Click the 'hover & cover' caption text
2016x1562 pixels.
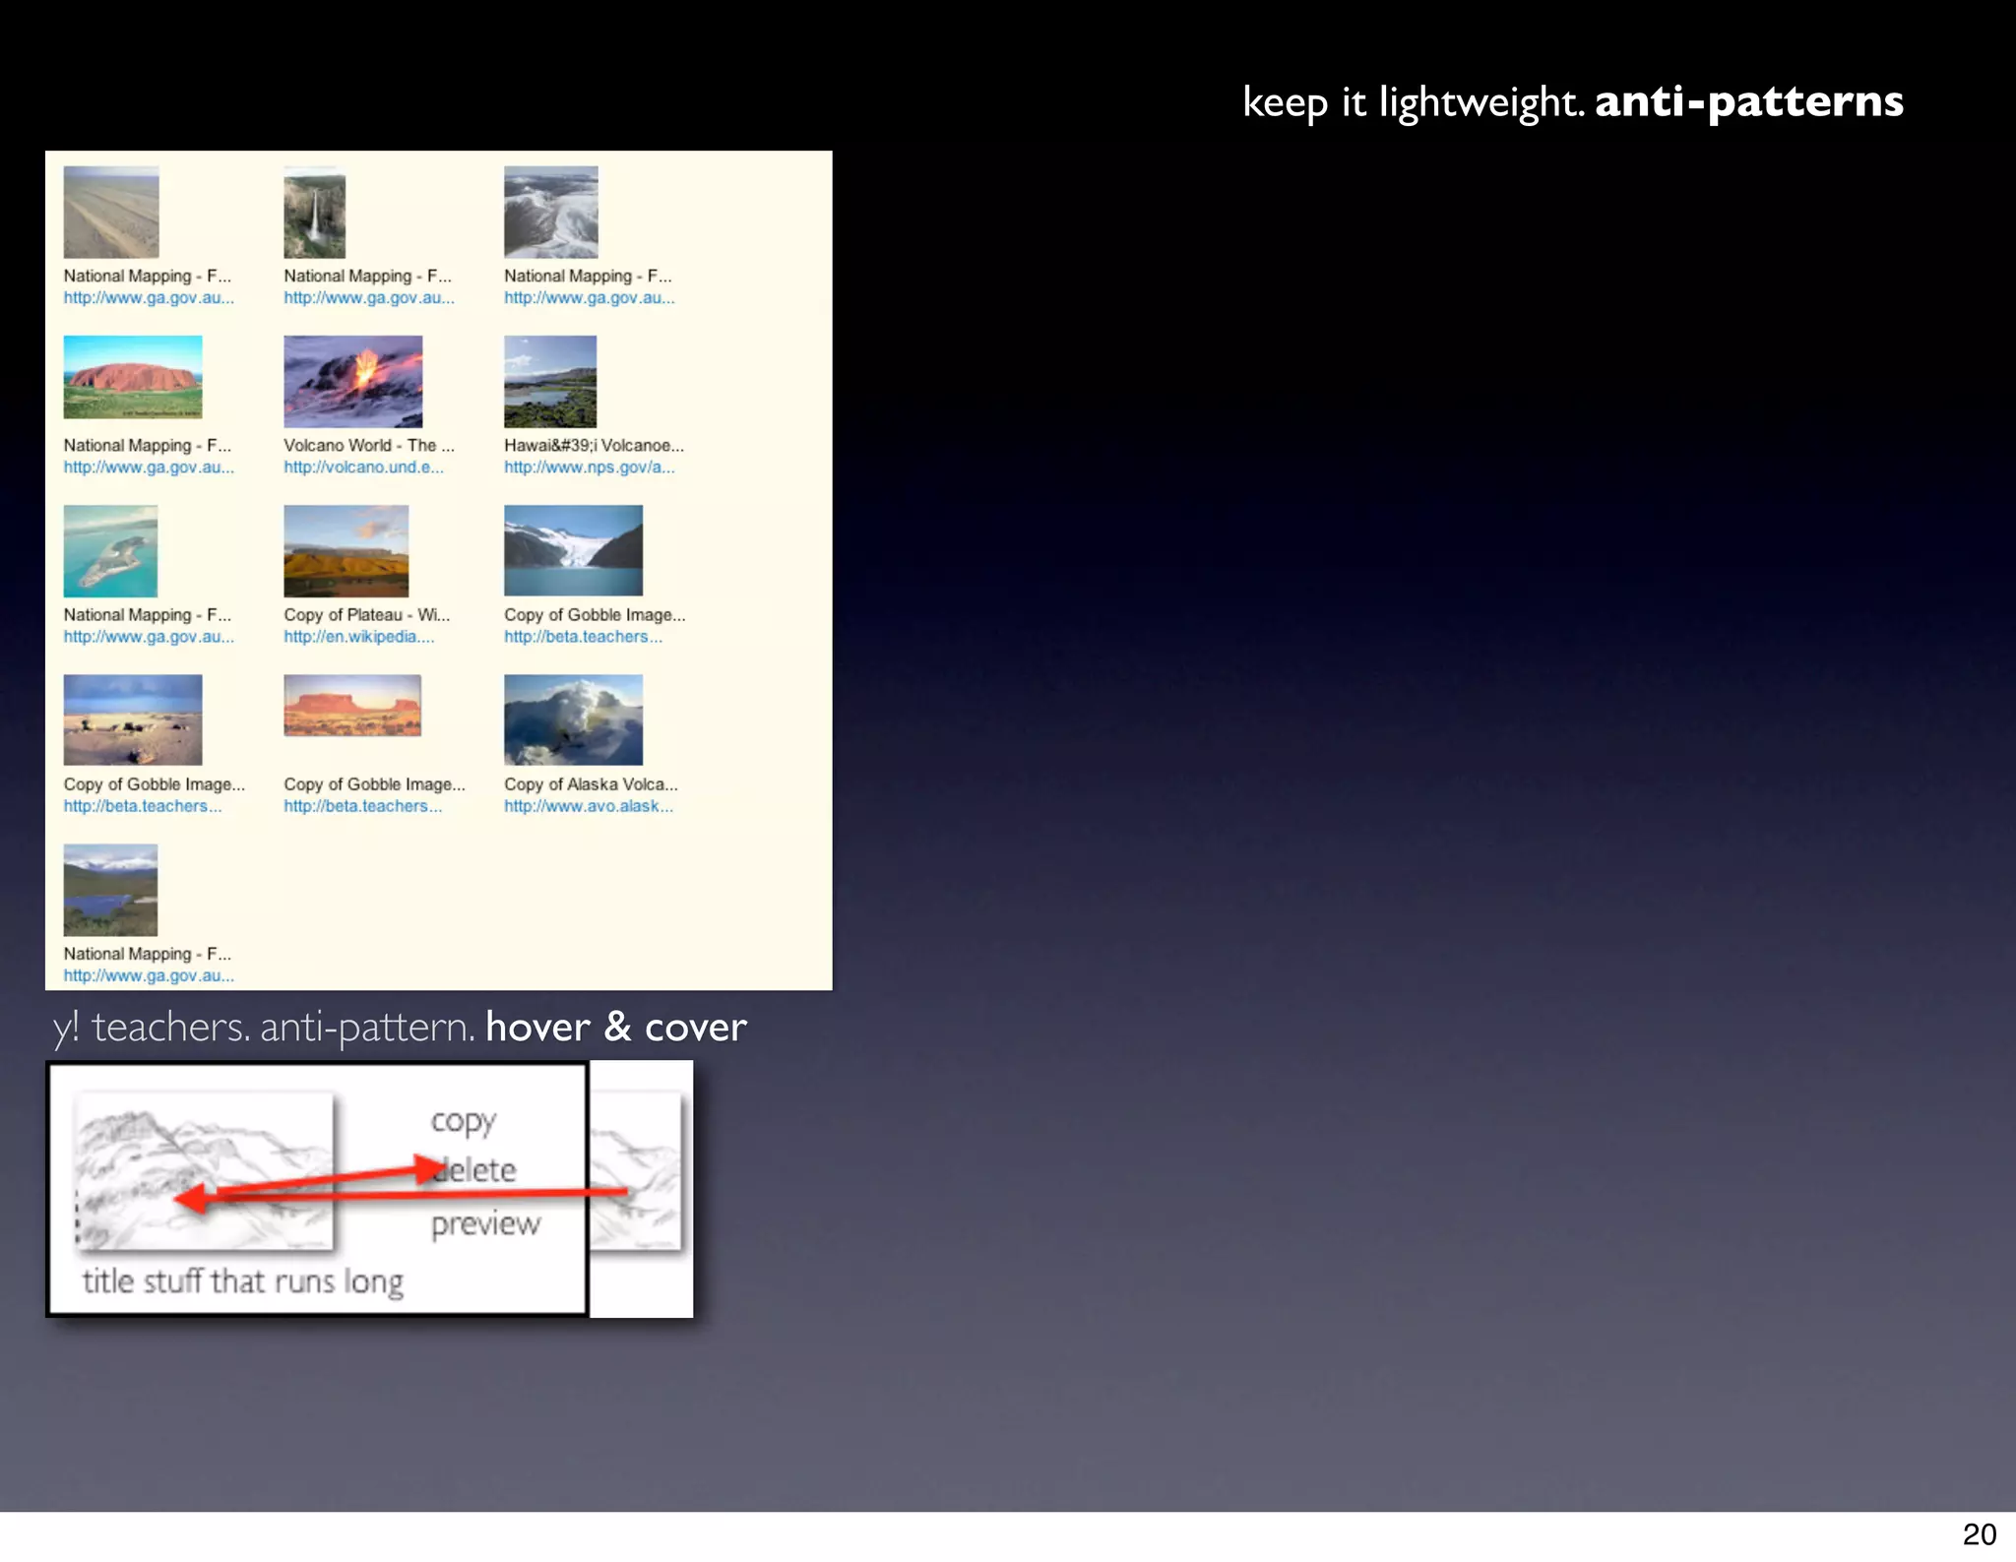point(616,1027)
